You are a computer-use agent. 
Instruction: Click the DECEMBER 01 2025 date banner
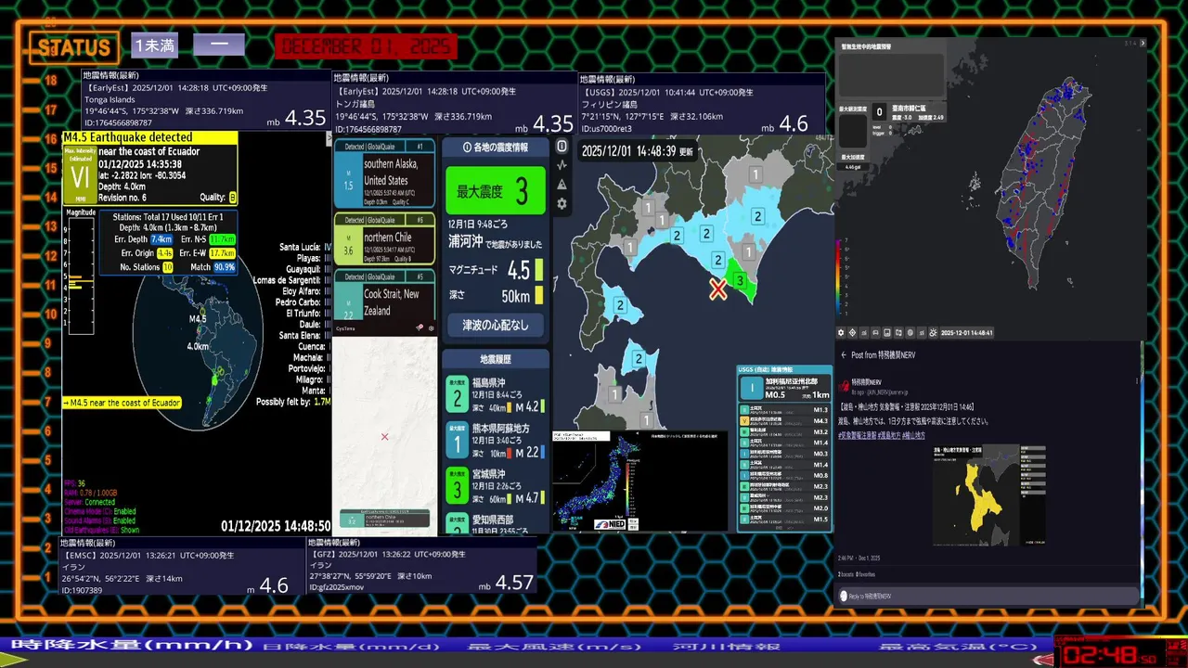366,46
